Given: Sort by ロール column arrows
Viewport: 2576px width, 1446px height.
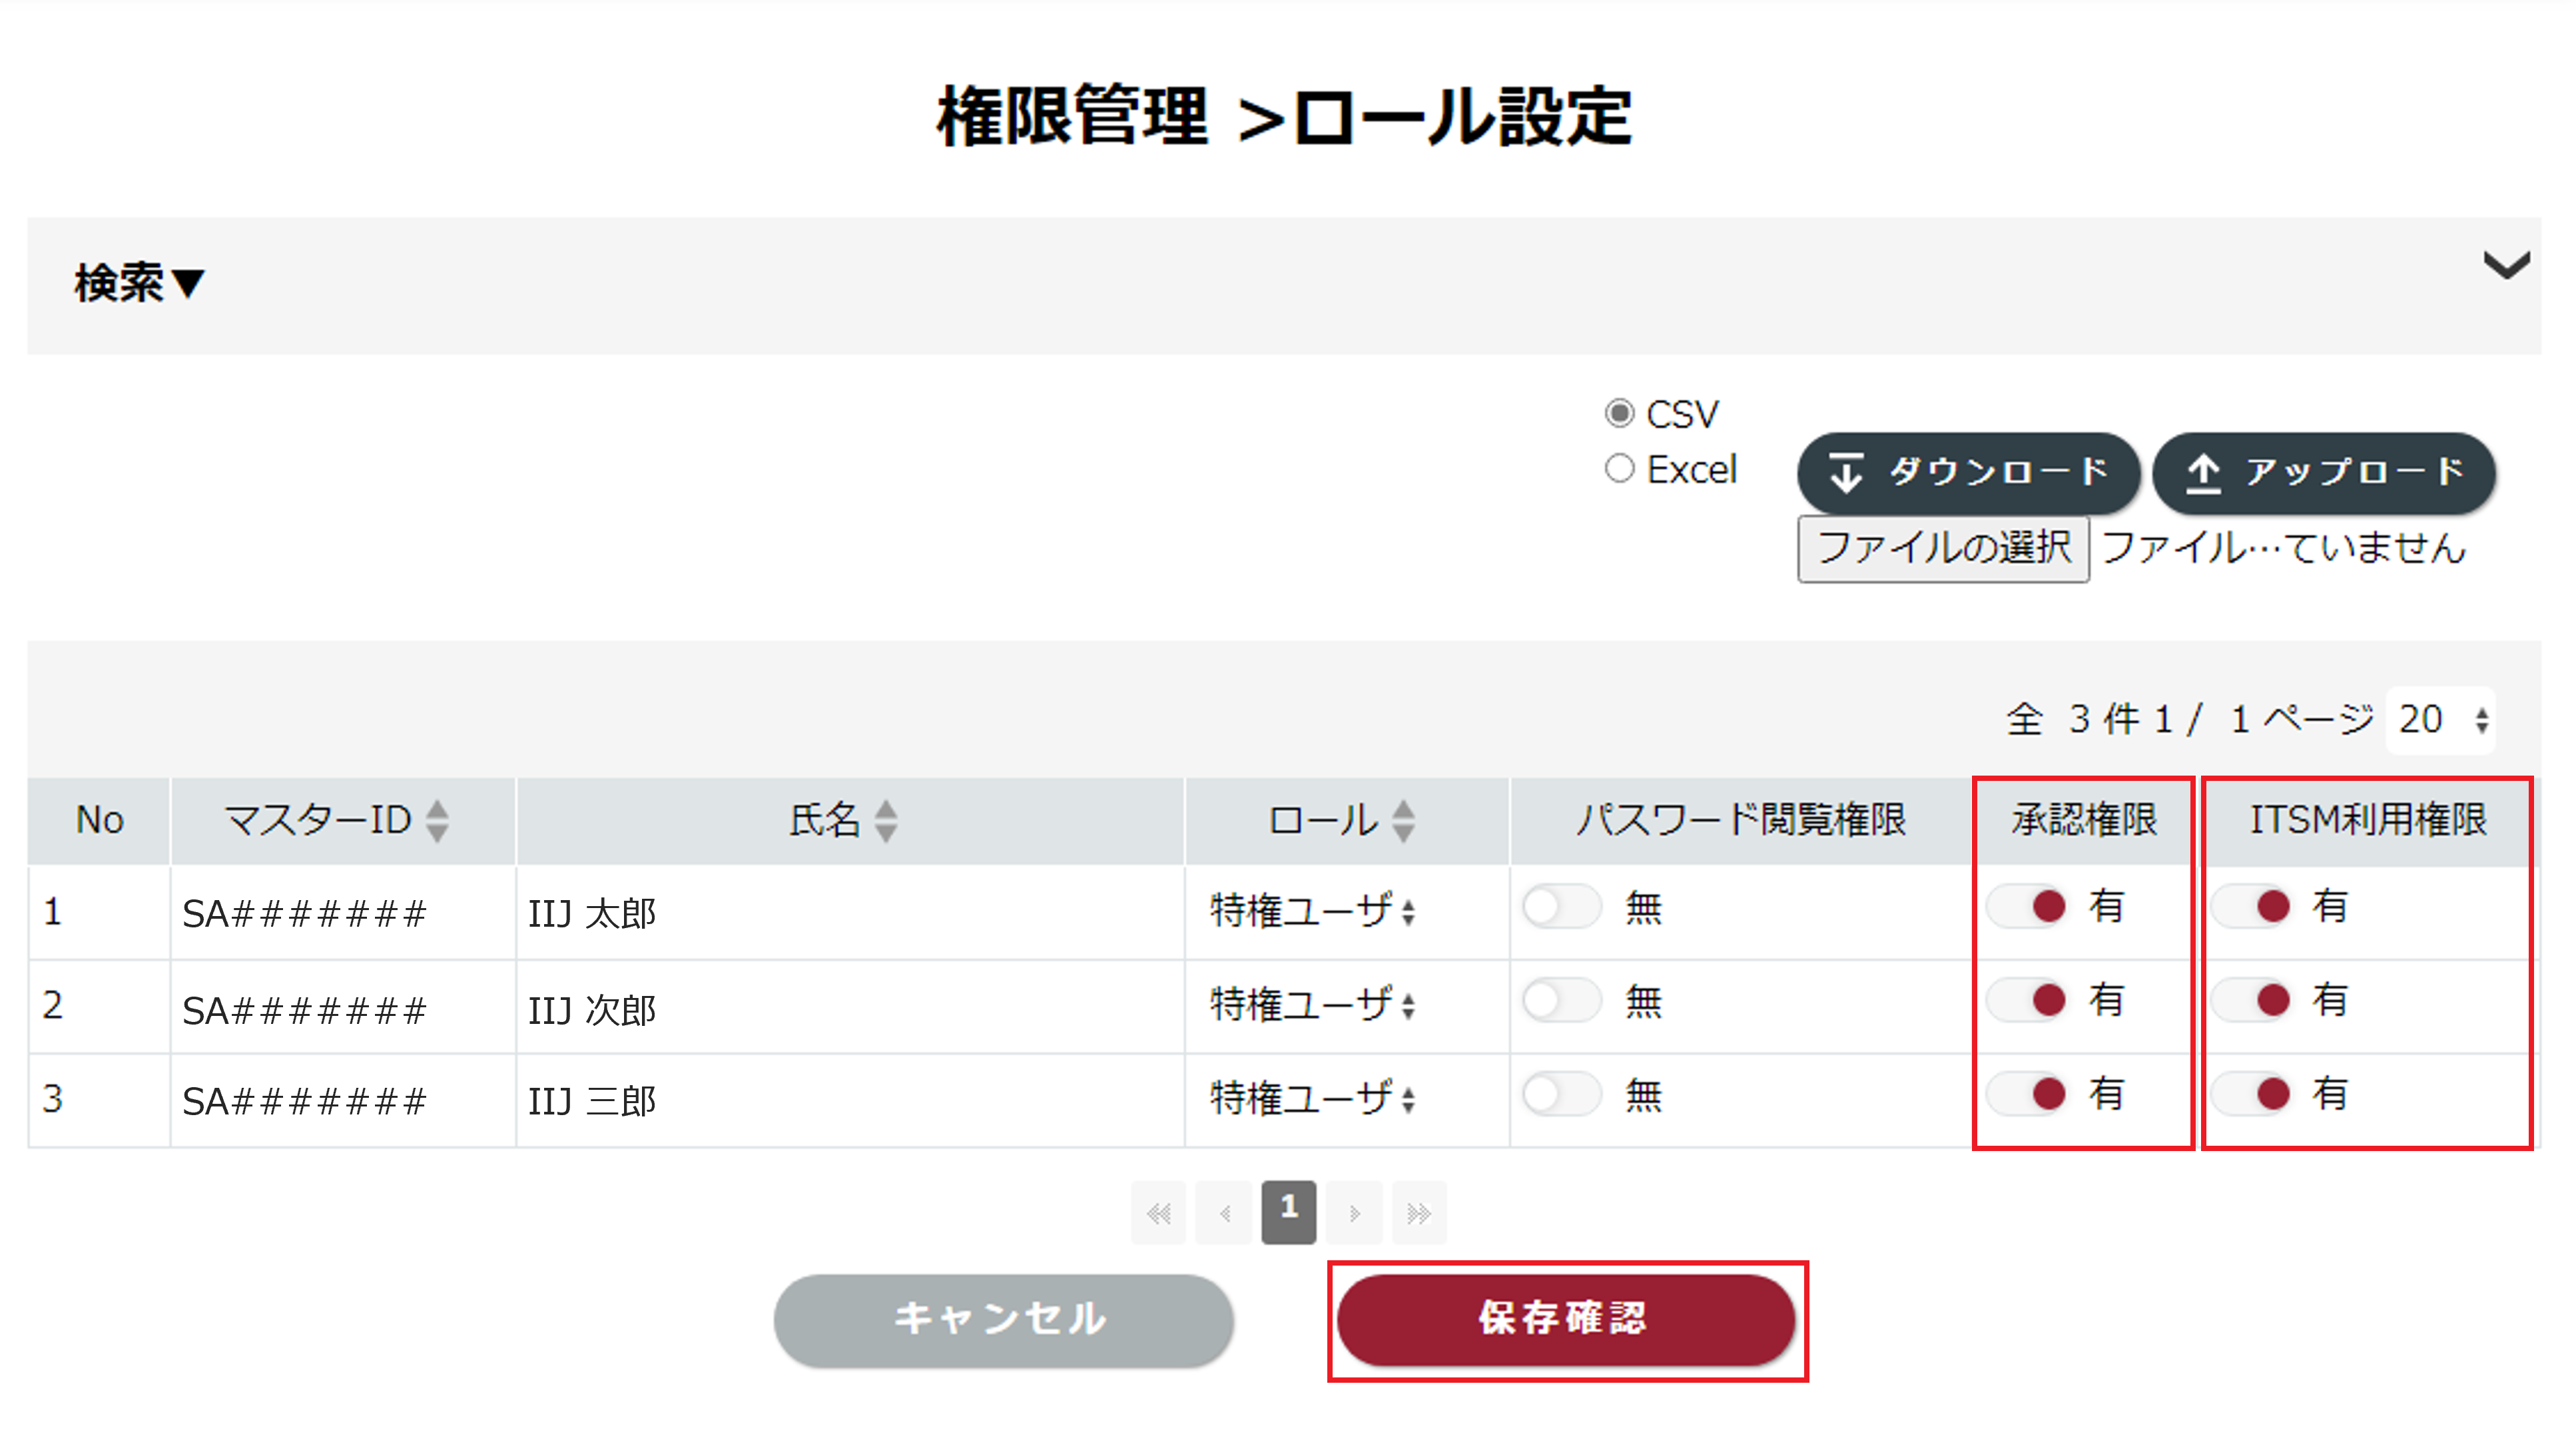Looking at the screenshot, I should (x=1403, y=820).
